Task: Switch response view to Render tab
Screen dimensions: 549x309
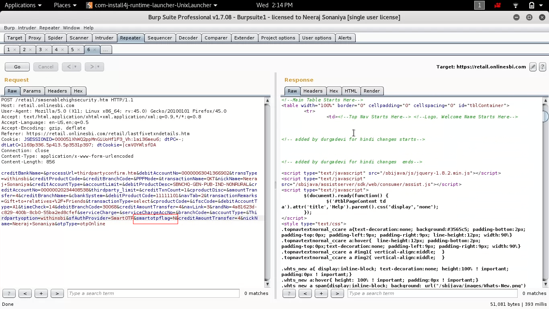Action: pyautogui.click(x=371, y=91)
